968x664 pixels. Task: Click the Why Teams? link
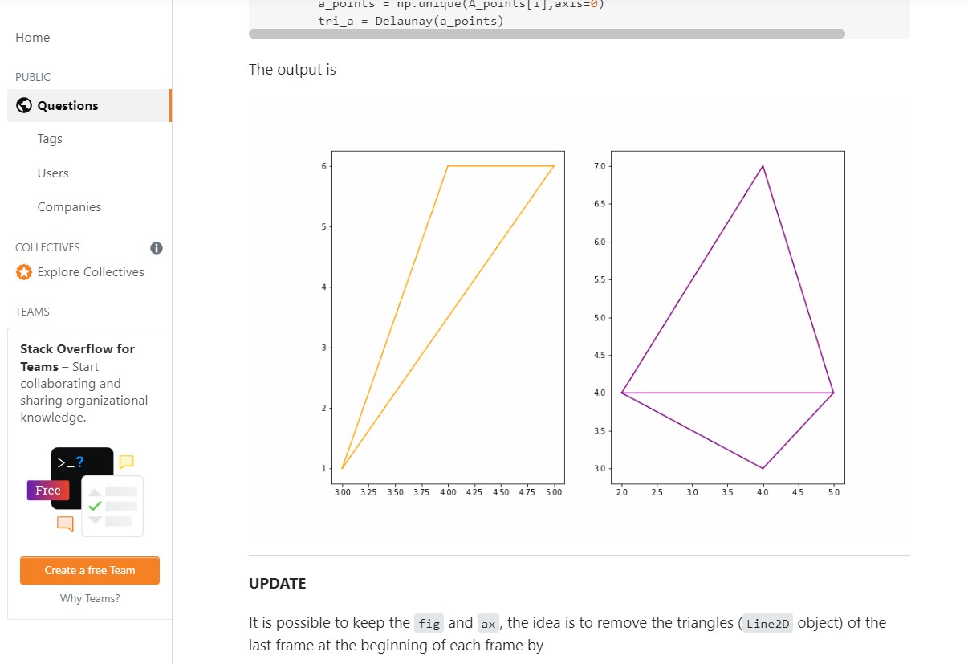(90, 598)
